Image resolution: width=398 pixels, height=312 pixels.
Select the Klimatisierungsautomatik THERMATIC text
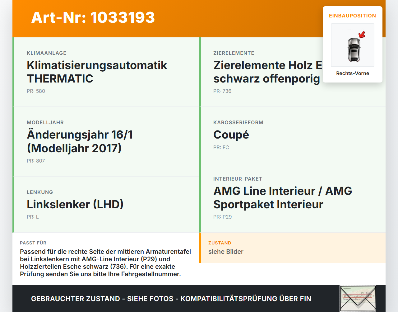tap(97, 72)
